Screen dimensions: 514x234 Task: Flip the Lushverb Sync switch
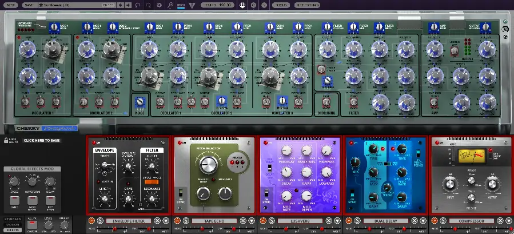click(266, 193)
